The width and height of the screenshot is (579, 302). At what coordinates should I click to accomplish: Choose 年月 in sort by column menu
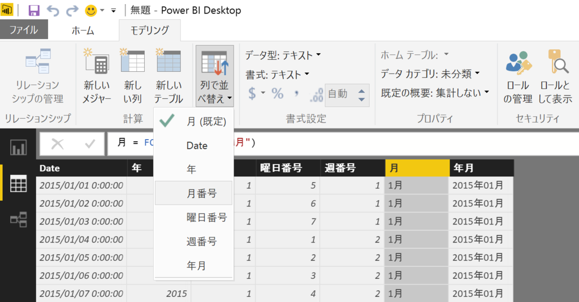(194, 265)
